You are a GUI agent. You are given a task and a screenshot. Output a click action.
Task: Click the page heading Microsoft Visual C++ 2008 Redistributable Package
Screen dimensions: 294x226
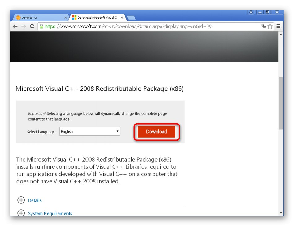tap(100, 89)
